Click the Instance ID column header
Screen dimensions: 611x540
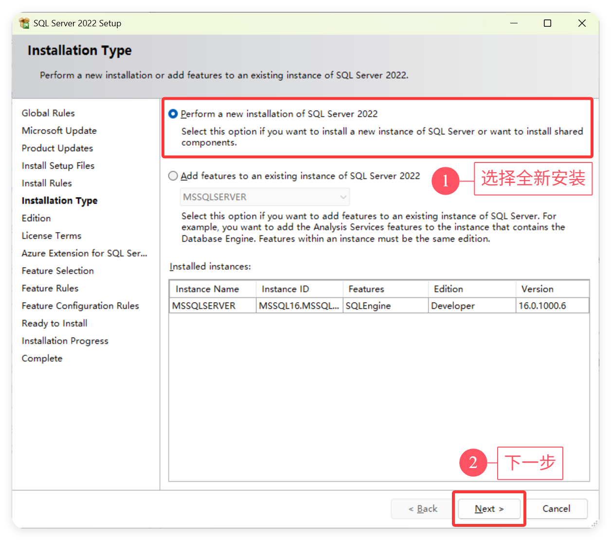pyautogui.click(x=300, y=289)
